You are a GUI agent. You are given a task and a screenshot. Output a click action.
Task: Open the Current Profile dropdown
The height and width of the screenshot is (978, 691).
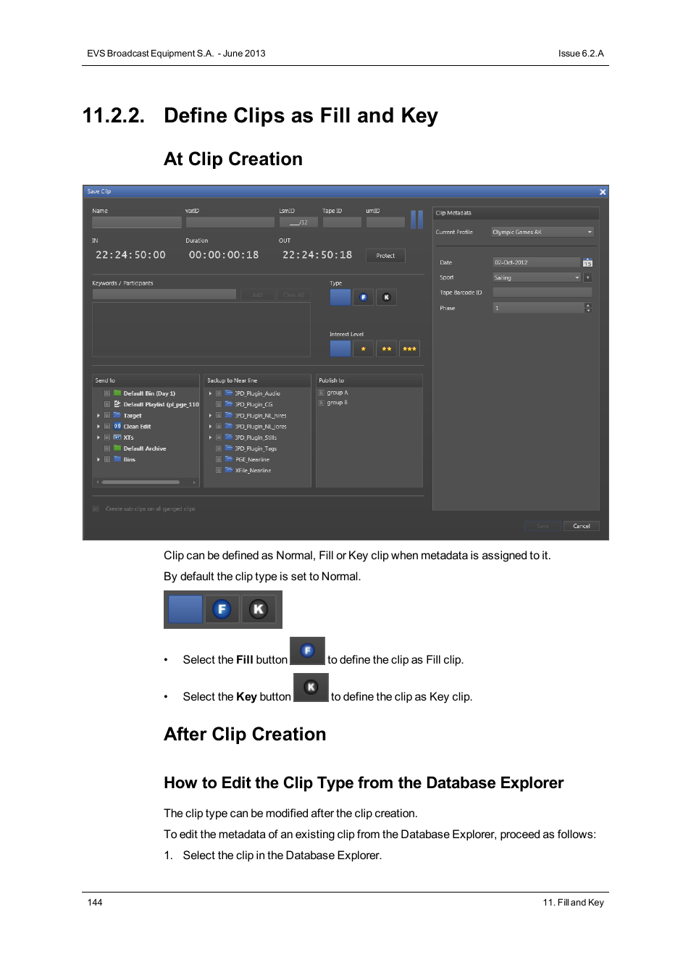tap(543, 232)
